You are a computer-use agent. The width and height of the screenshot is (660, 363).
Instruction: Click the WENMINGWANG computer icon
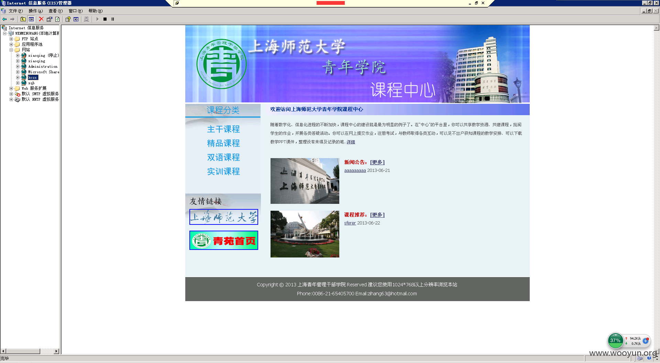click(x=11, y=33)
